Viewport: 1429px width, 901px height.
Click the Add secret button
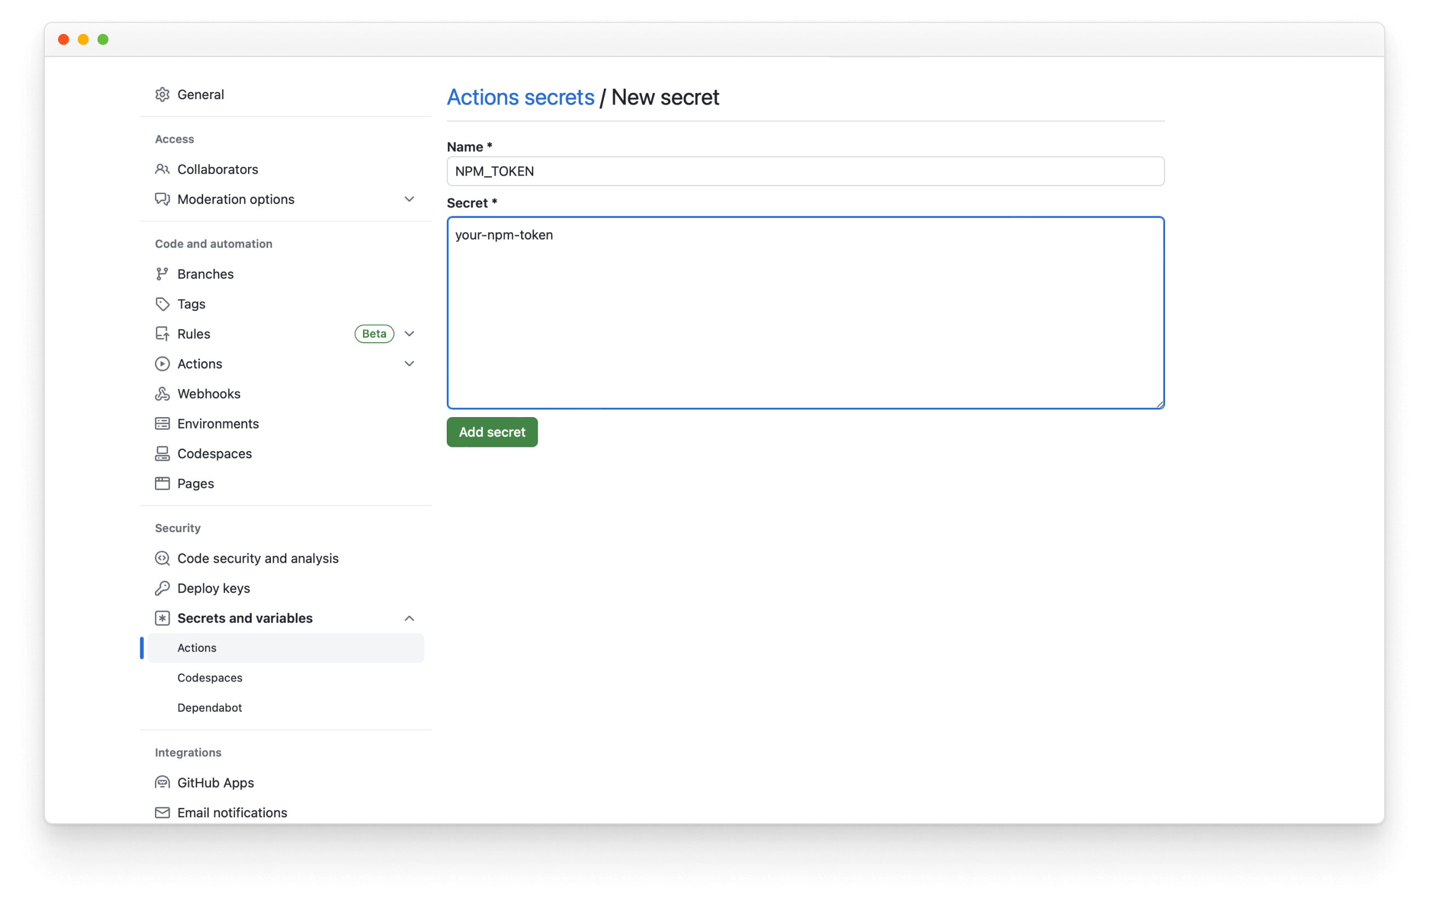pos(492,432)
